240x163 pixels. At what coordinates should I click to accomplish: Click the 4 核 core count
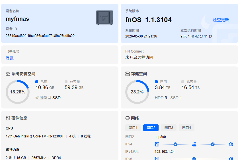click(72, 136)
